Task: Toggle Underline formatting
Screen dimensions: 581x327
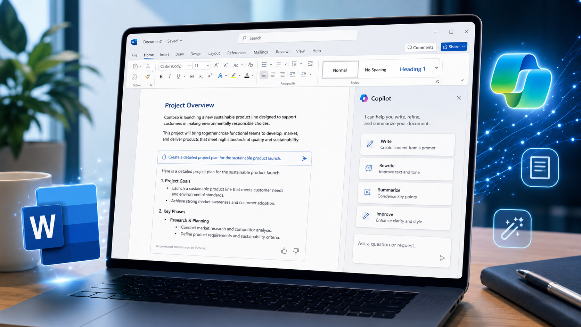Action: pos(178,76)
